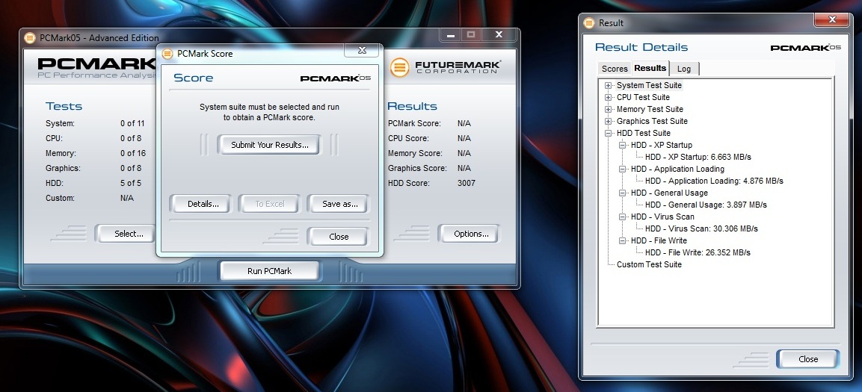Collapse the HDD - Application Loading branch
The width and height of the screenshot is (862, 392).
click(x=622, y=169)
